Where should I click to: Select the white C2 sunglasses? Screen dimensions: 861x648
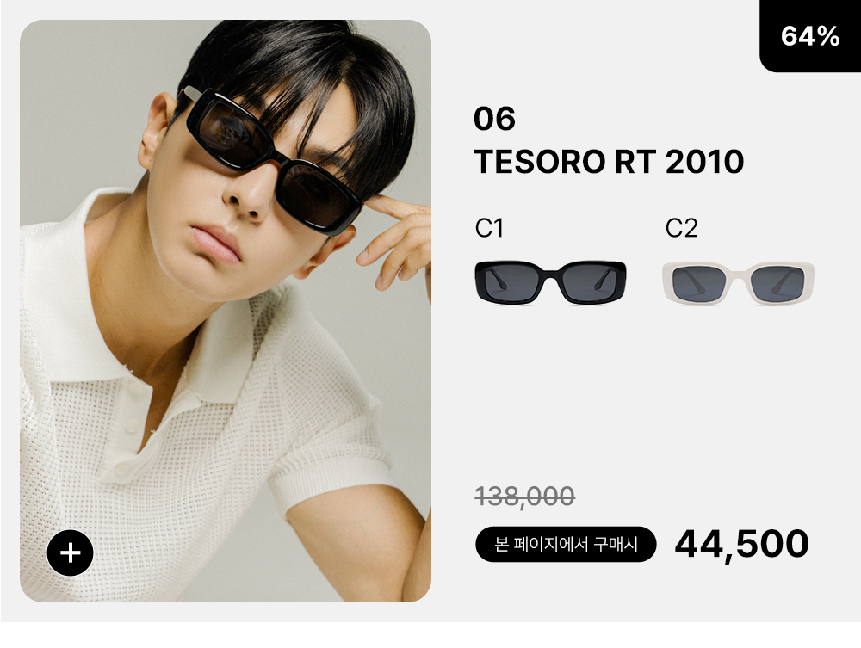click(x=738, y=283)
